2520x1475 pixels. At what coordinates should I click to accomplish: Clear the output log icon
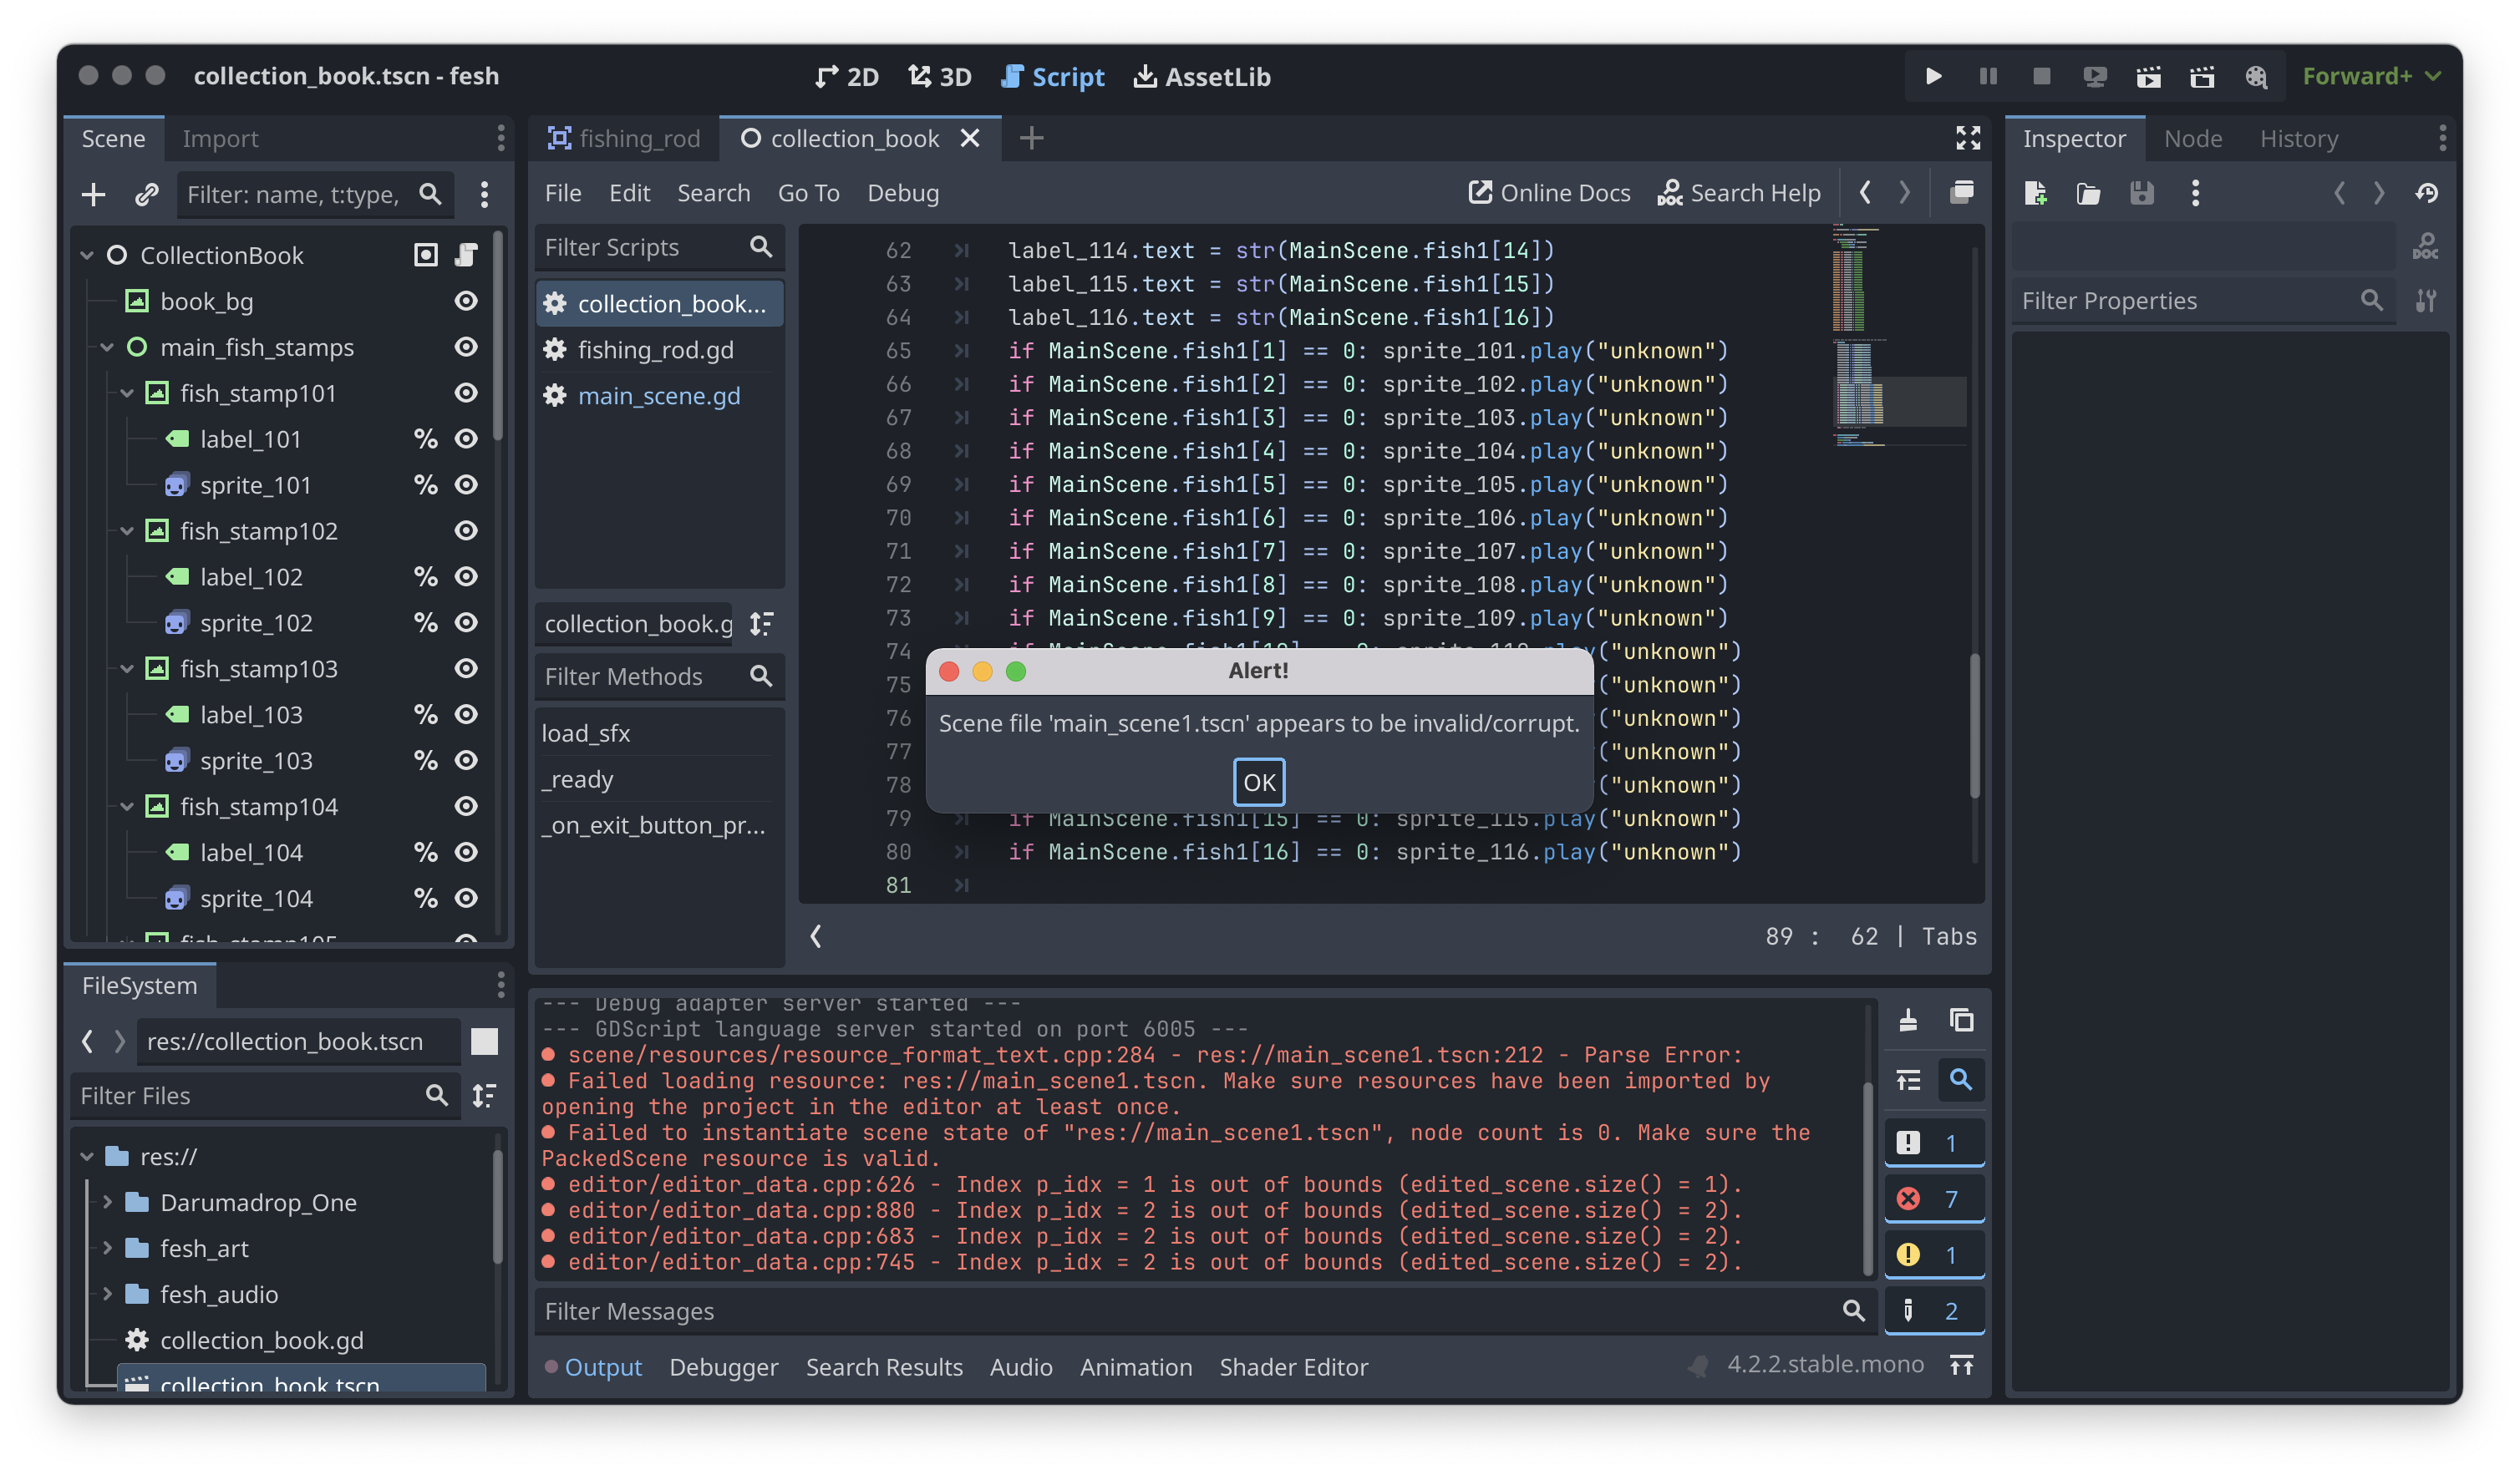pos(1907,1021)
